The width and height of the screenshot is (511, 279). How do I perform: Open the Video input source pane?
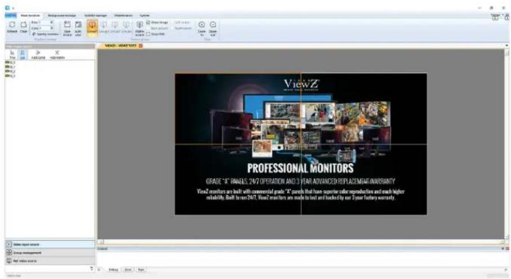click(50, 244)
